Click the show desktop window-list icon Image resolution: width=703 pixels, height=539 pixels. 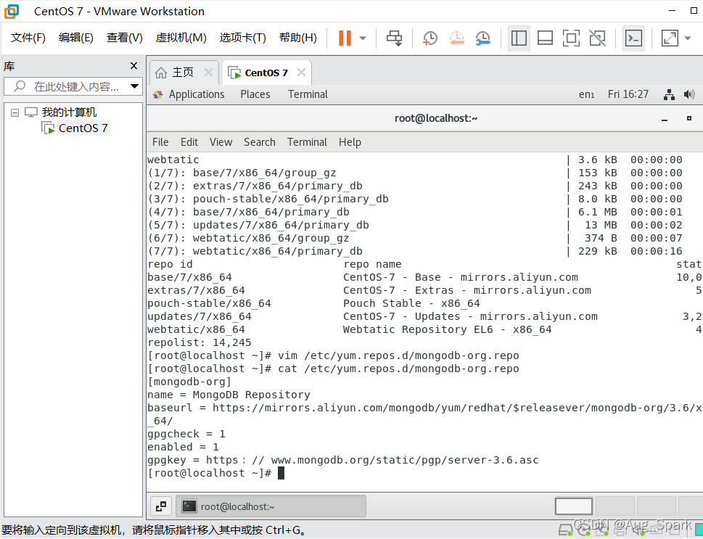[161, 506]
